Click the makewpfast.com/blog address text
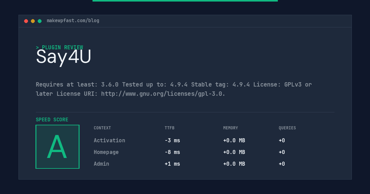 (73, 21)
